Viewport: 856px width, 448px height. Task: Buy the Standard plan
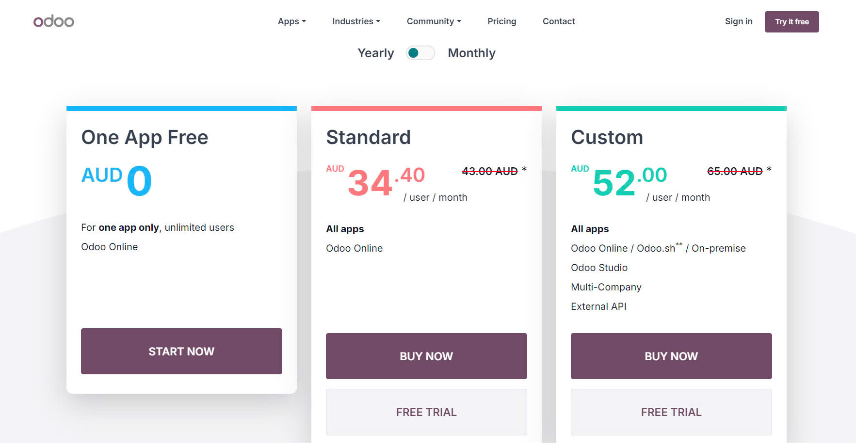(426, 356)
